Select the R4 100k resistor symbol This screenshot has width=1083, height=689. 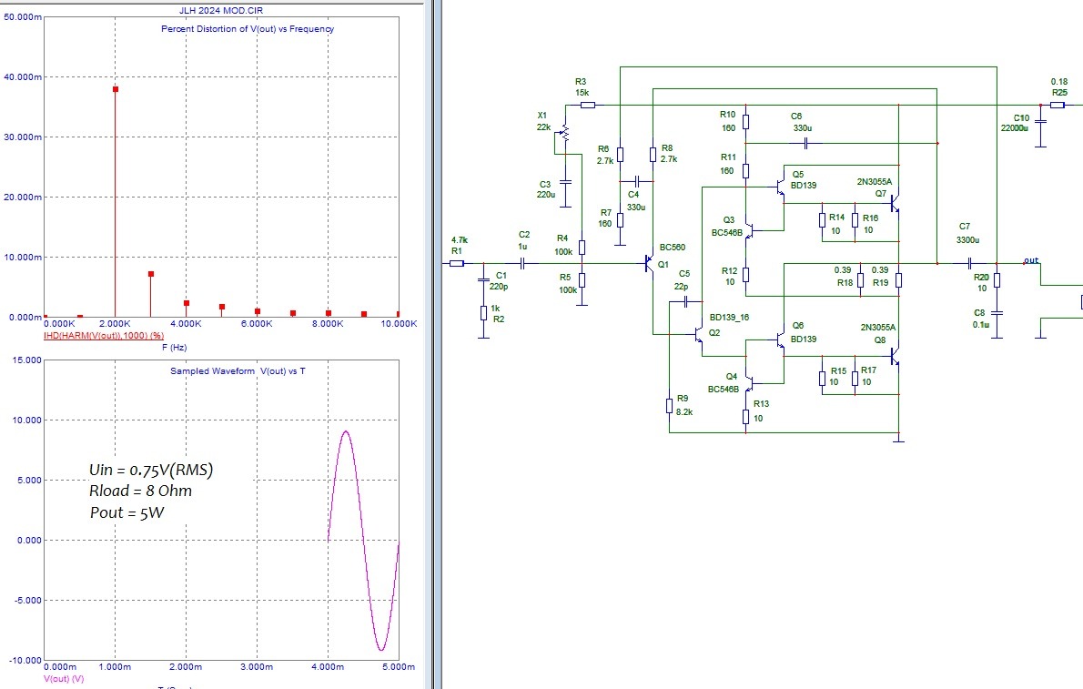582,248
